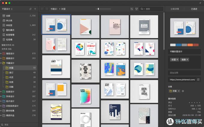
Task: Expand the 插画设计 folder arrow
Action: pyautogui.click(x=1, y=58)
